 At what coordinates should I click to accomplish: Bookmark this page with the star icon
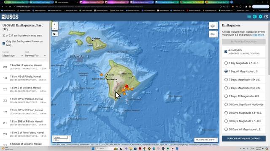(x=227, y=7)
